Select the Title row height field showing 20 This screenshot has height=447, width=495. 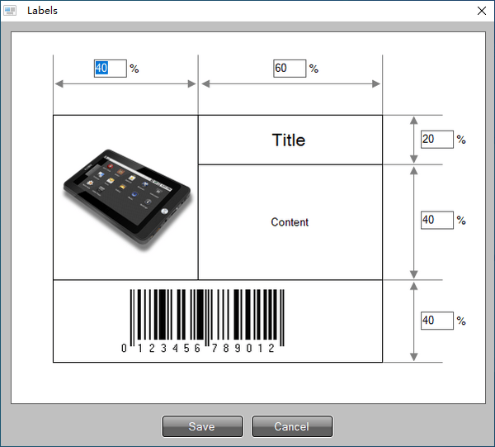pyautogui.click(x=436, y=140)
